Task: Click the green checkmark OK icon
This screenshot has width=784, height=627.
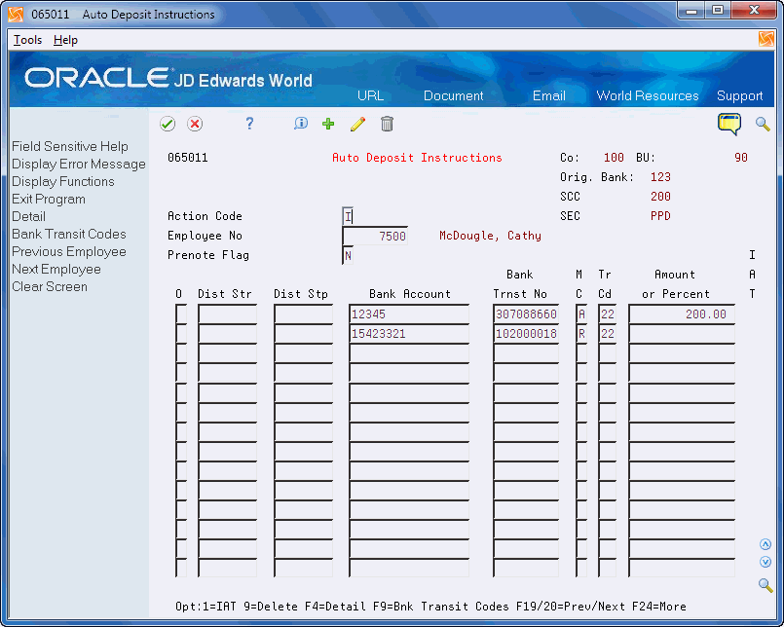Action: pos(168,124)
